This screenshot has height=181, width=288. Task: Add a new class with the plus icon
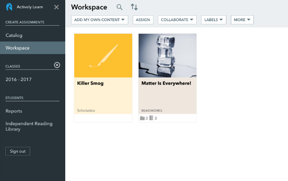[x=57, y=65]
